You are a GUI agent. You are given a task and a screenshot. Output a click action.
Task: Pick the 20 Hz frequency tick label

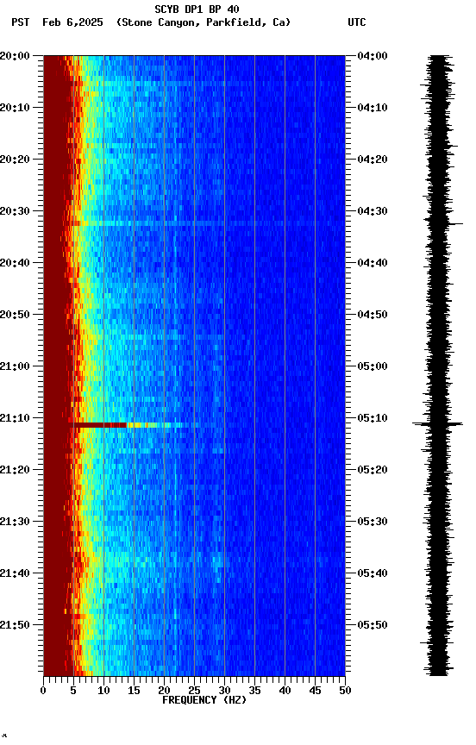(164, 691)
